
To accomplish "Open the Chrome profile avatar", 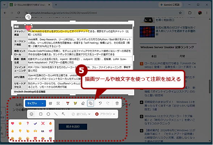I will [x=200, y=13].
